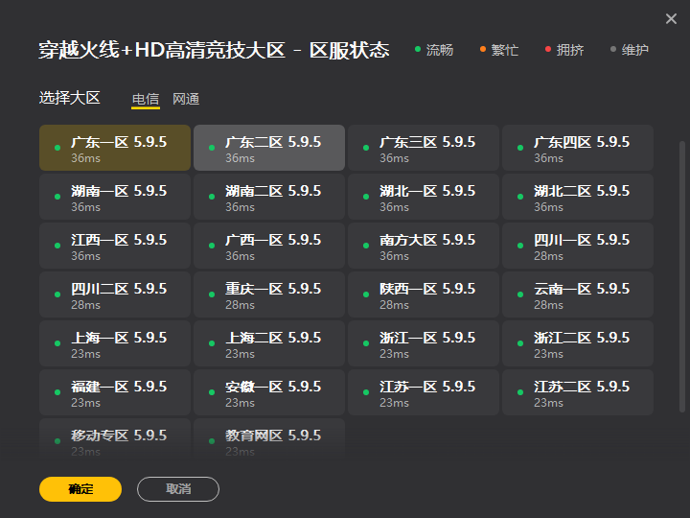Choose 湖北二区 5.9.5 server
This screenshot has height=518, width=690.
click(x=578, y=197)
